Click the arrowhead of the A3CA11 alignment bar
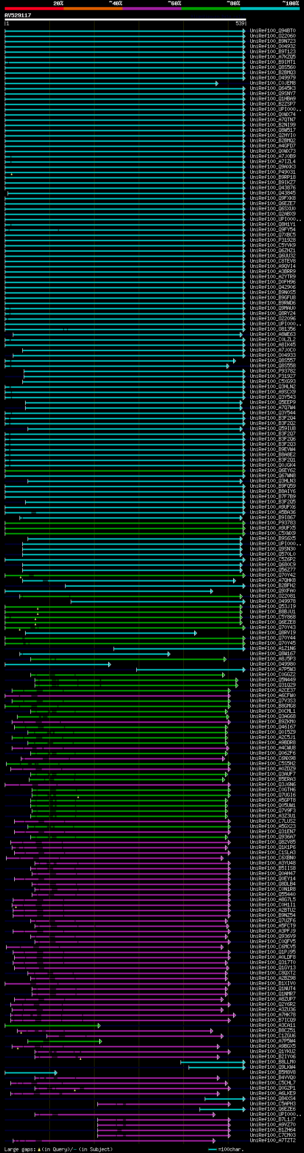The width and height of the screenshot is (304, 1153). click(99, 1025)
